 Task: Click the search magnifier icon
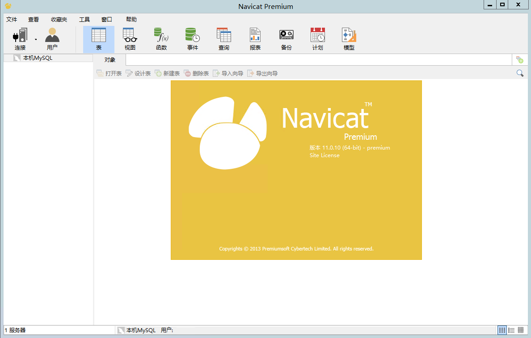520,73
